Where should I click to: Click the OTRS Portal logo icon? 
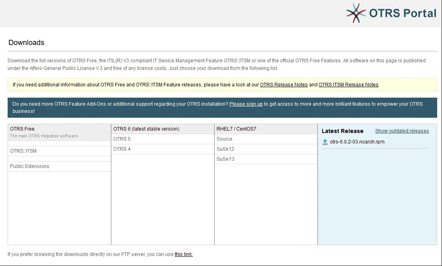[355, 13]
